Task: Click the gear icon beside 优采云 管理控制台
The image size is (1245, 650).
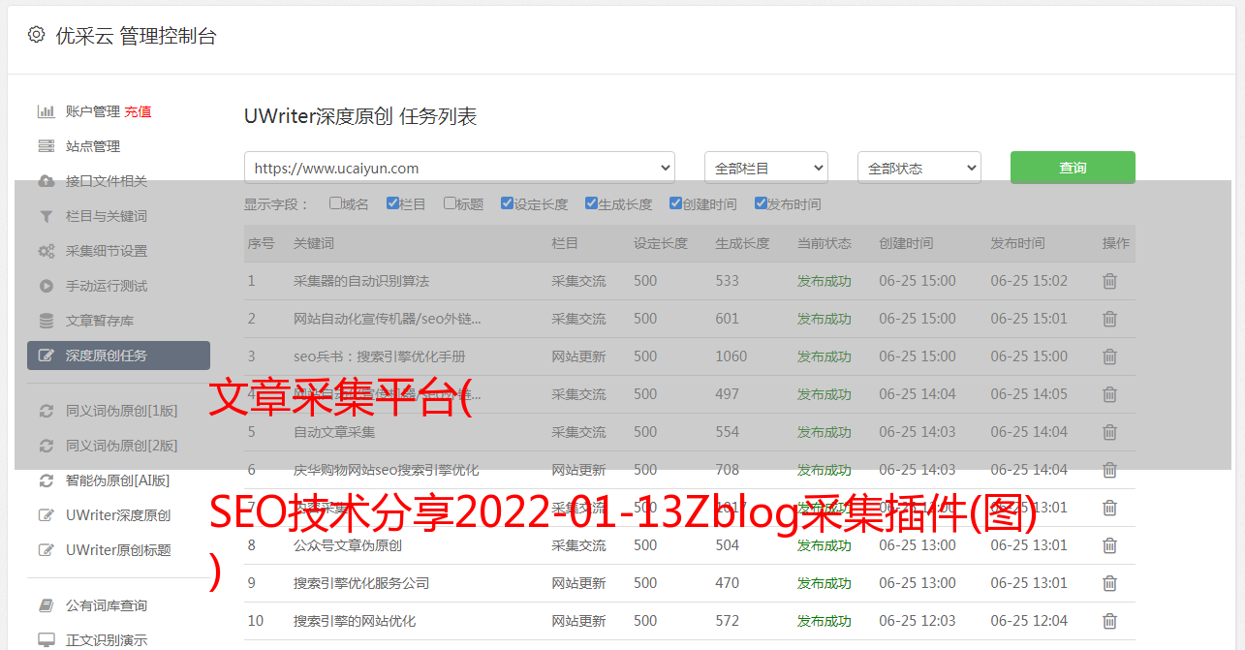Action: (36, 35)
